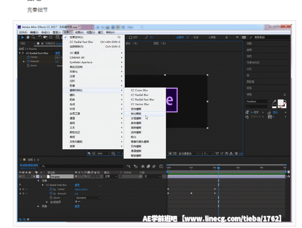Click the current time 0:00:02:04 display
This screenshot has width=302, height=228.
pos(29,165)
